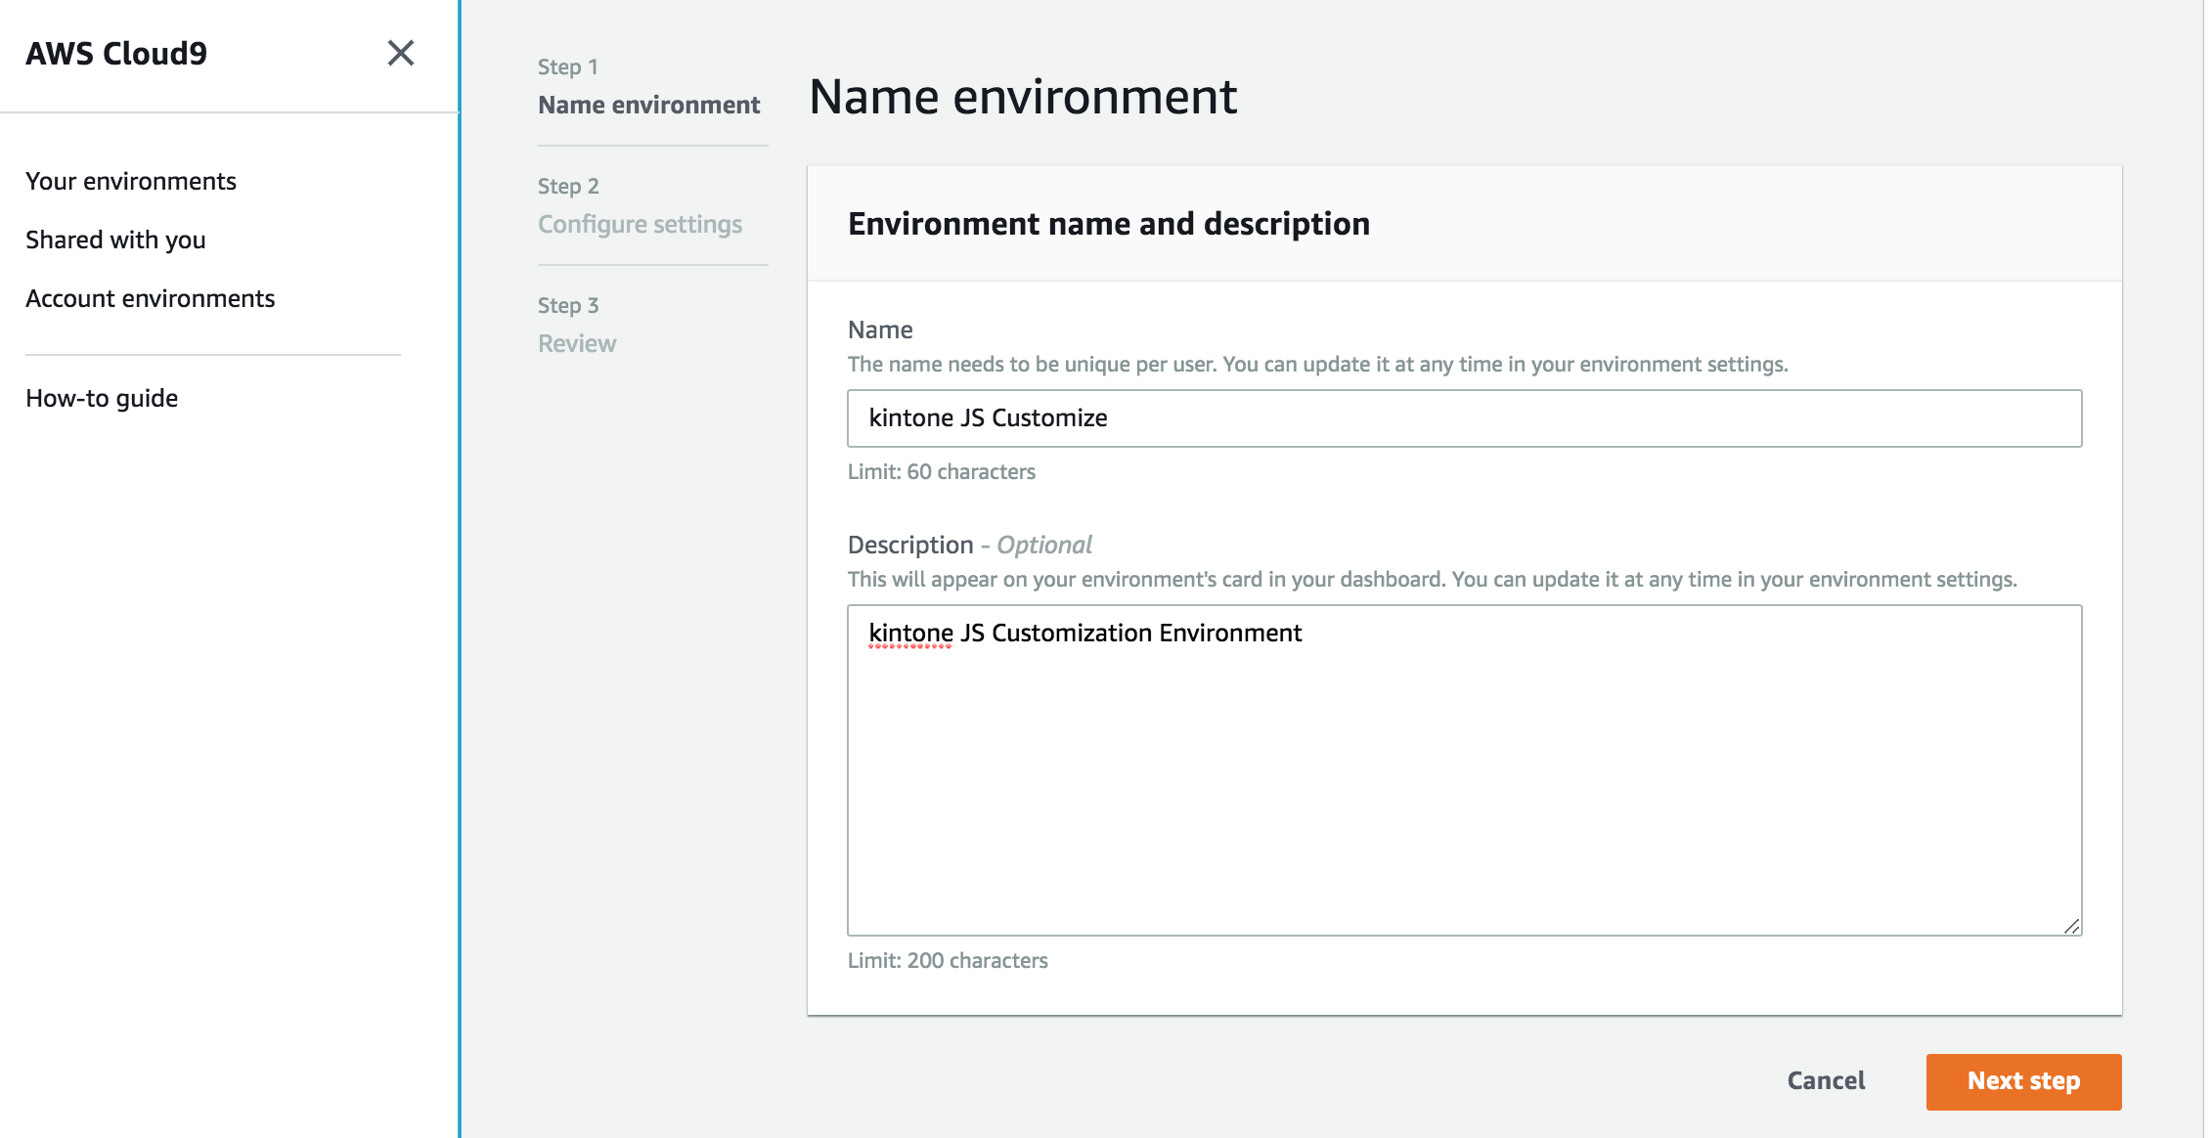The width and height of the screenshot is (2212, 1138).
Task: Click the environment Name input field
Action: click(1465, 418)
